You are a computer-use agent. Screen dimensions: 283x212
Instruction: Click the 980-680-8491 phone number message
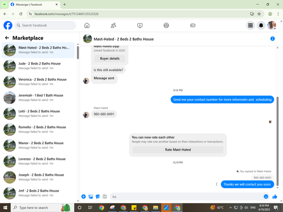(104, 114)
